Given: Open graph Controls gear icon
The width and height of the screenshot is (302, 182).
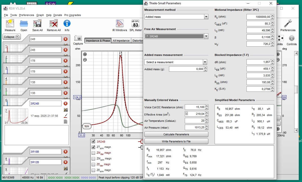Looking at the screenshot, I should pos(291,38).
